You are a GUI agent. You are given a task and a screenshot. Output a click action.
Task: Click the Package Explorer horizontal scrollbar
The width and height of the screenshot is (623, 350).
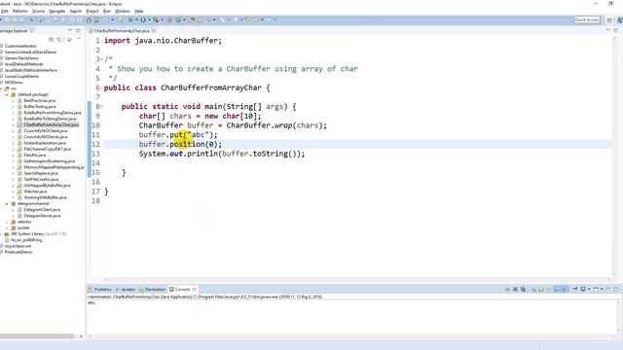pos(37,336)
